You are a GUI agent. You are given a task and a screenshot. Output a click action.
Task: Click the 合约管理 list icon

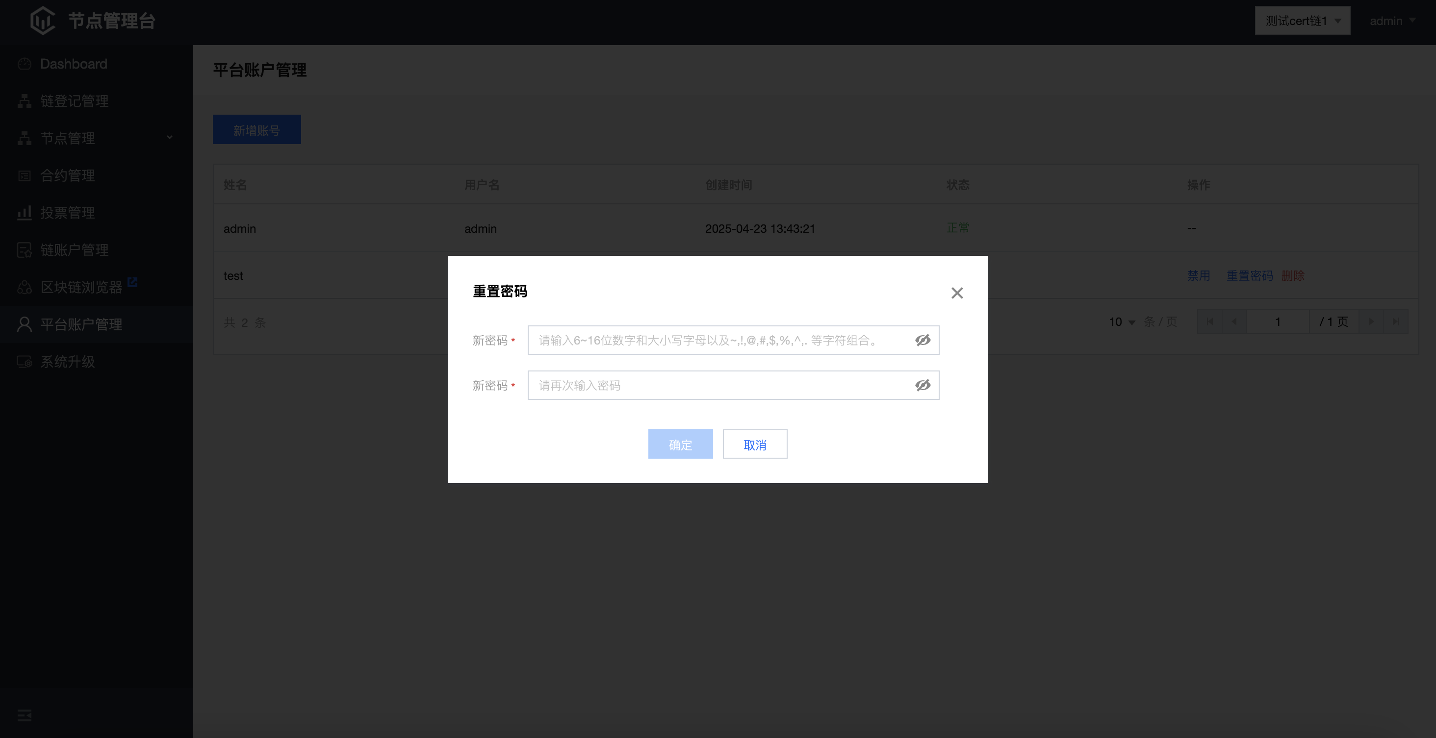25,176
